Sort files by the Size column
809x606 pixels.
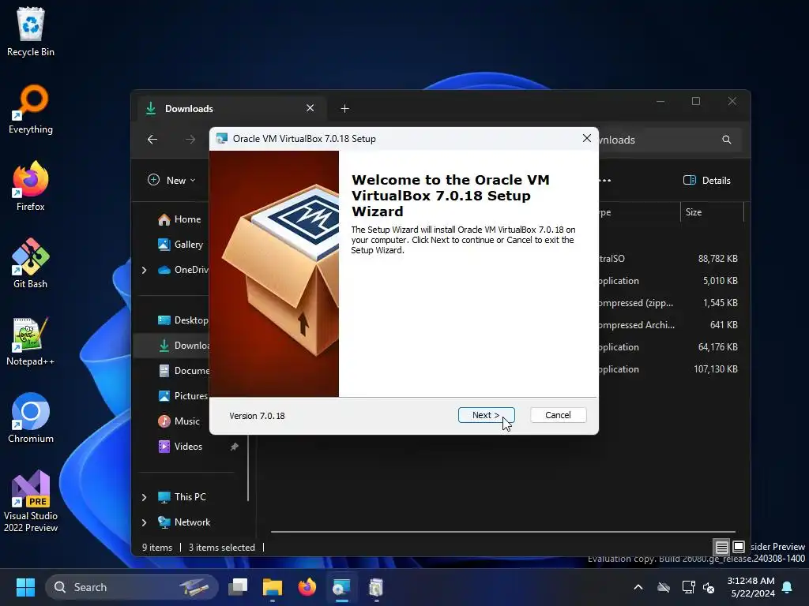(712, 211)
